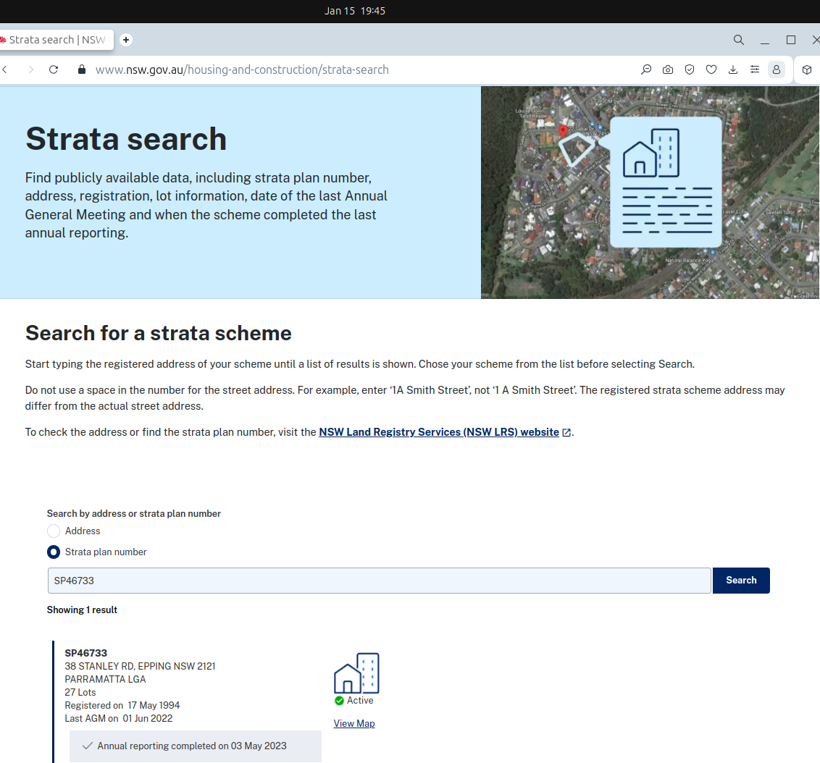Click the hero map thumbnail image
820x763 pixels.
[650, 193]
